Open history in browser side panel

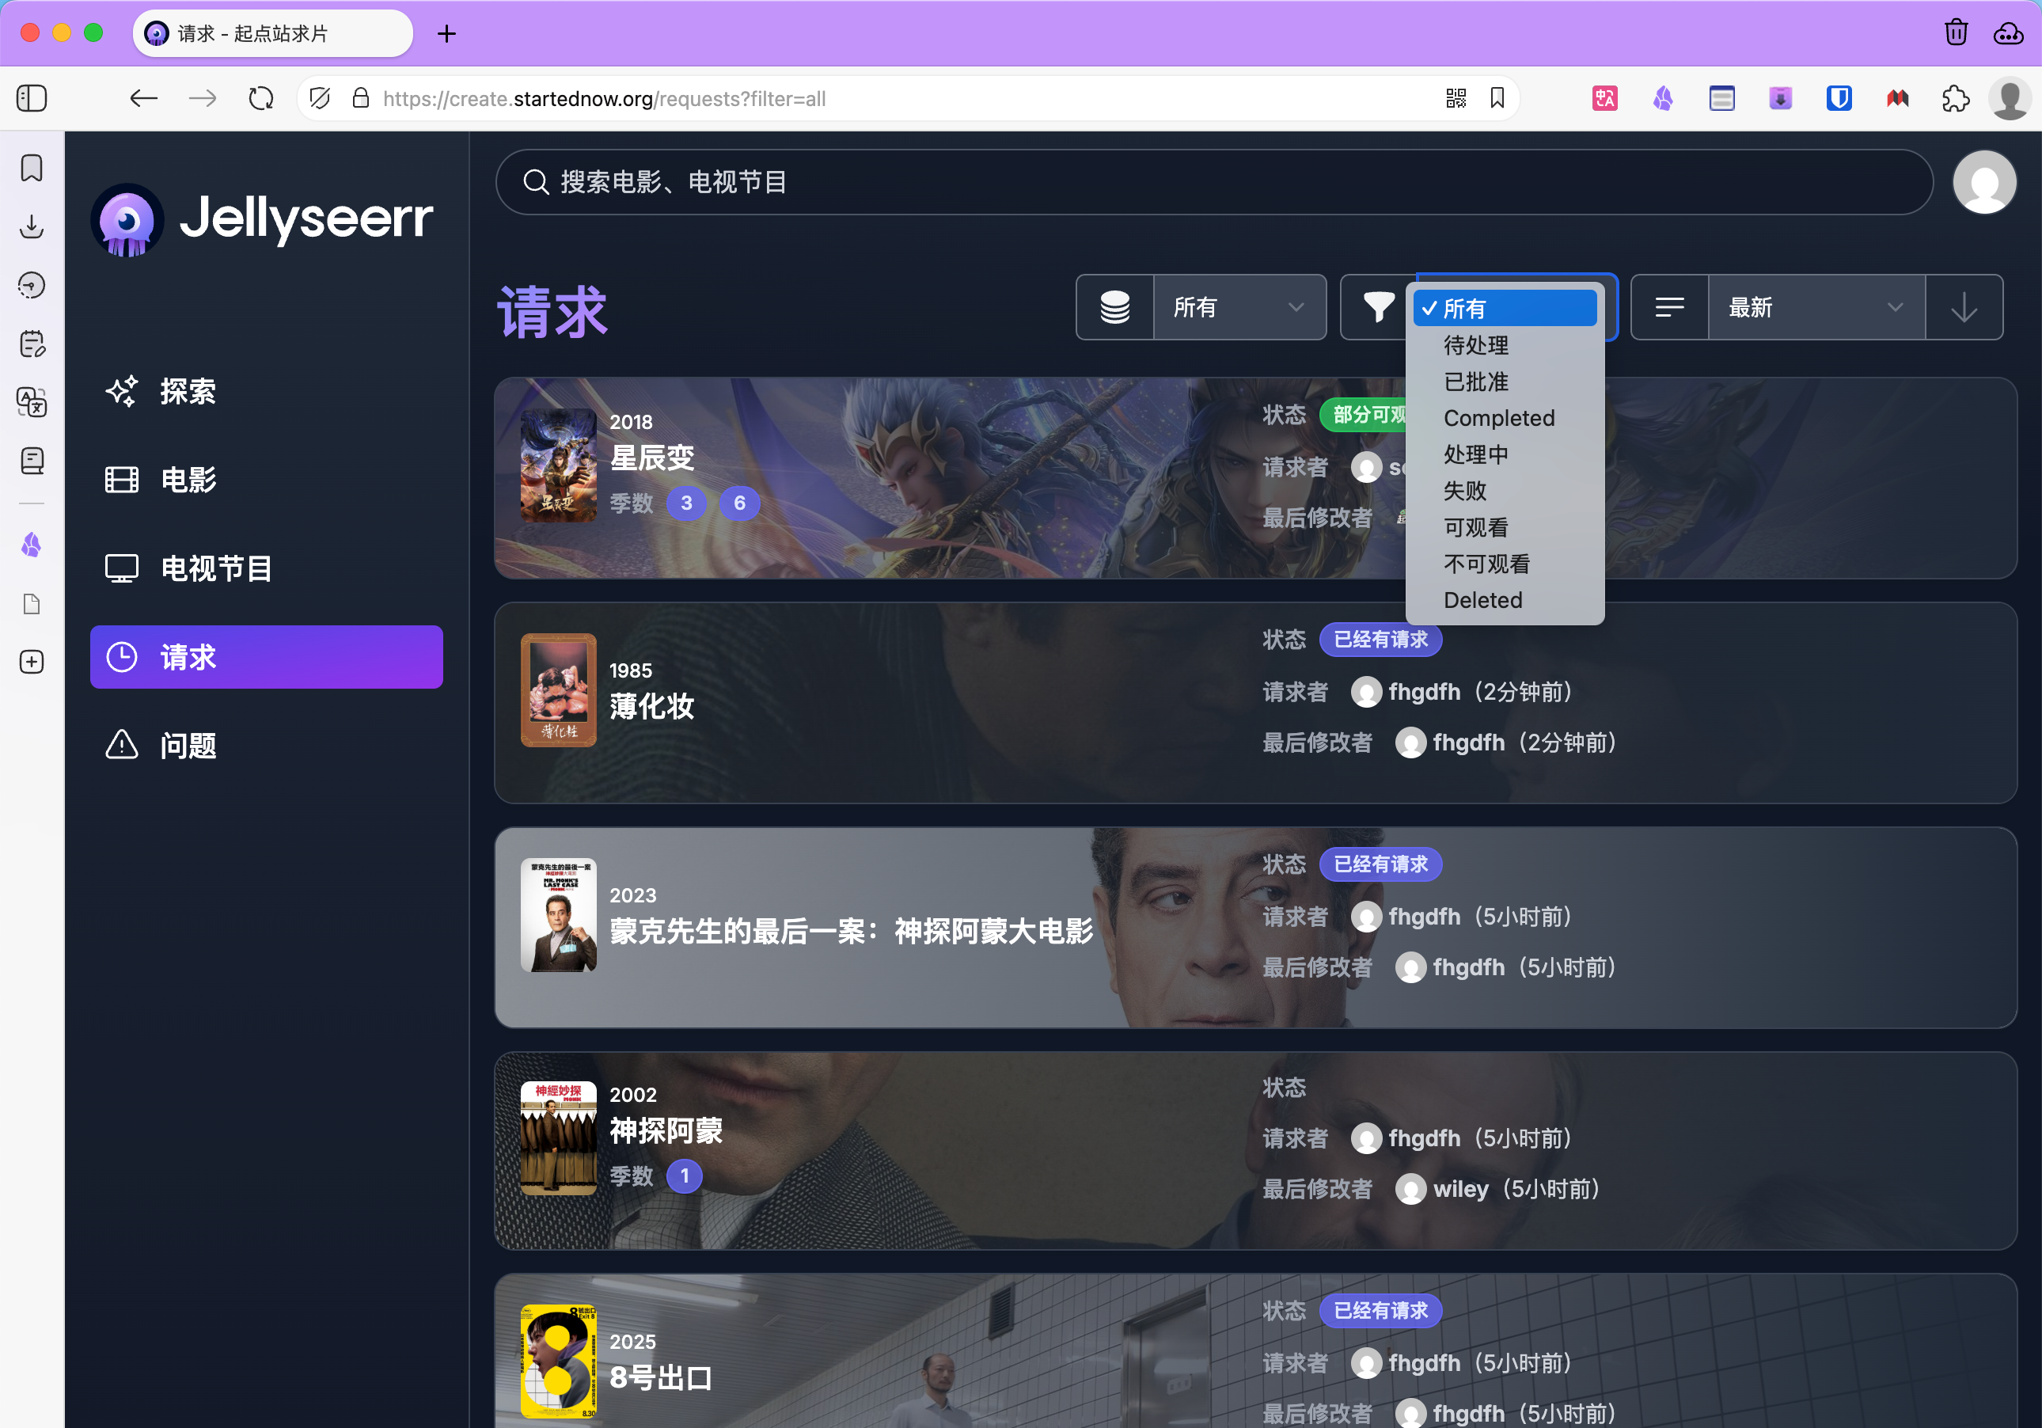[32, 285]
